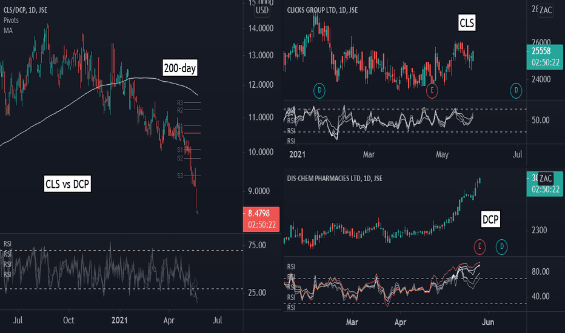This screenshot has width=565, height=333.
Task: Click the 25558 current price label
Action: pyautogui.click(x=544, y=57)
